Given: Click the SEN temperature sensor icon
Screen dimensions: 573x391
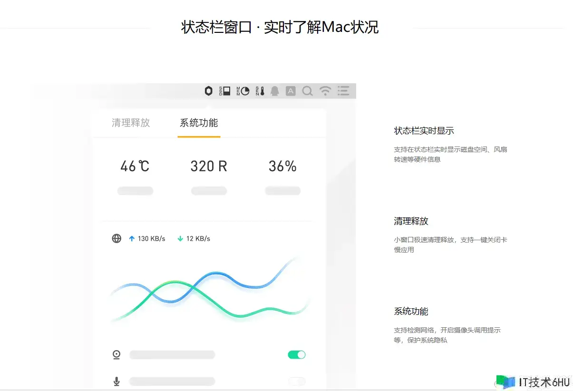Looking at the screenshot, I should [260, 91].
